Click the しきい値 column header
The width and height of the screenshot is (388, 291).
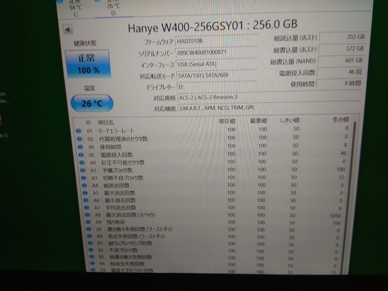[289, 120]
